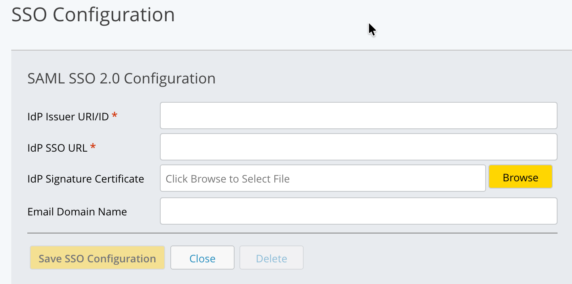Click the 'Click Browse to Select File' field
This screenshot has width=572, height=284.
[323, 178]
